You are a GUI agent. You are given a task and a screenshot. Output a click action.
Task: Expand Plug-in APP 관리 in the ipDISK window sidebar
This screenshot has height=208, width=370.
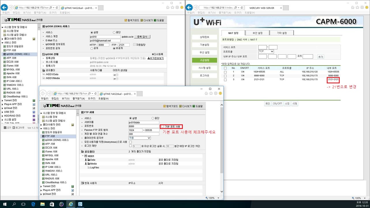pos(2,104)
